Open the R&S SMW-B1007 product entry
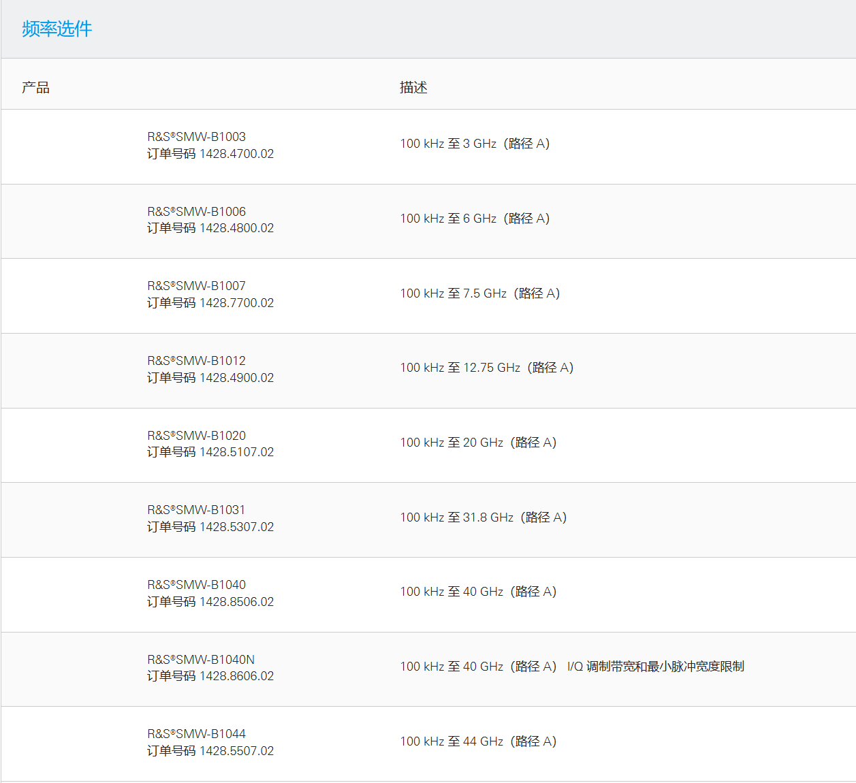 (x=196, y=286)
